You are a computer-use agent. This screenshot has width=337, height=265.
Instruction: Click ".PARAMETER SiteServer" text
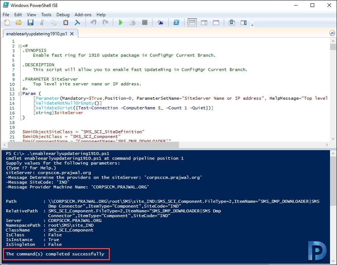tap(50, 79)
